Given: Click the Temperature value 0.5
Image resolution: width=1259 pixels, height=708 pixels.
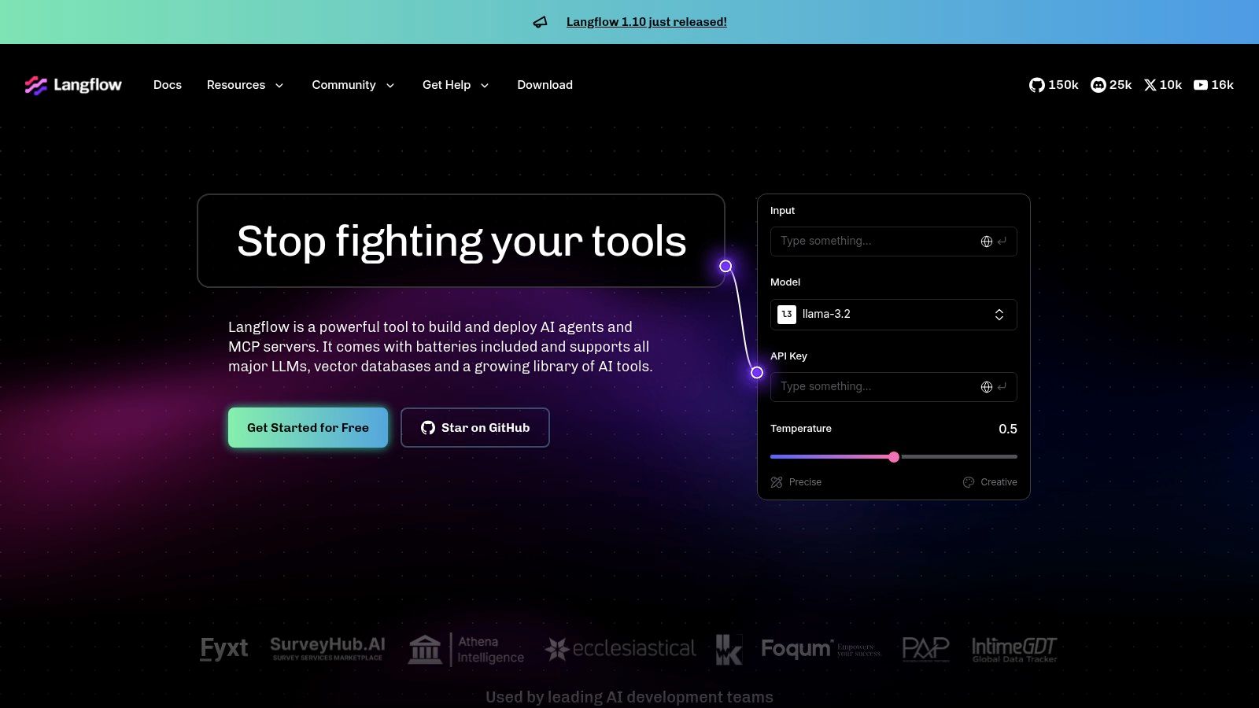Looking at the screenshot, I should point(1008,429).
